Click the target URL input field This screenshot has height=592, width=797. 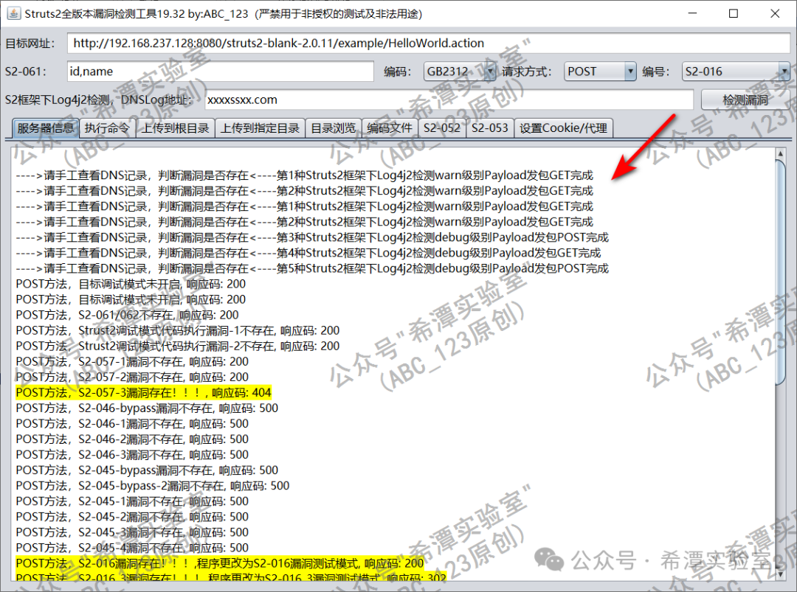coord(429,43)
